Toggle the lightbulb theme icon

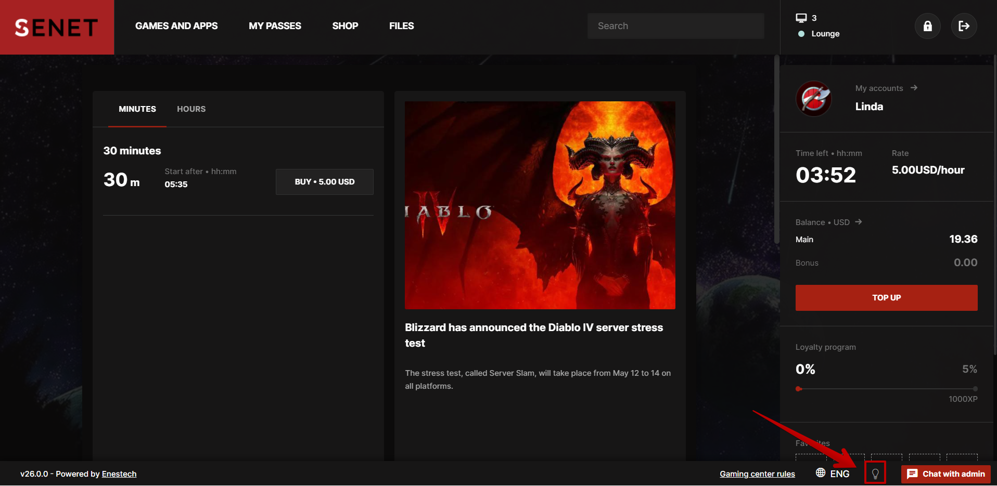875,474
